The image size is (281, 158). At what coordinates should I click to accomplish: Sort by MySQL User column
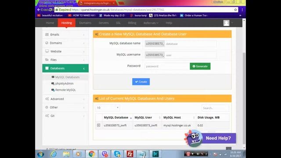click(x=148, y=118)
